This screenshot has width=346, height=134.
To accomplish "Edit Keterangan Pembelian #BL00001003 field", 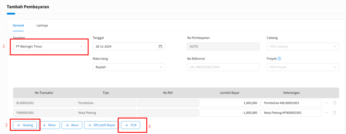I will pos(291,103).
